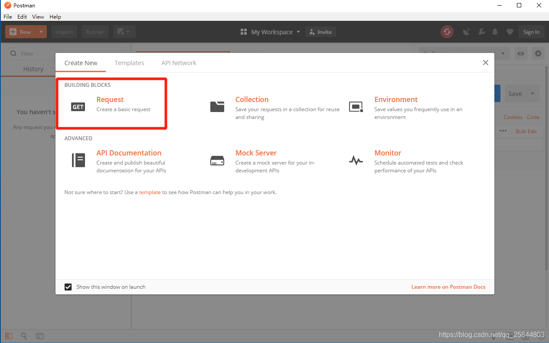Open the Edit menu
549x343 pixels.
[22, 16]
